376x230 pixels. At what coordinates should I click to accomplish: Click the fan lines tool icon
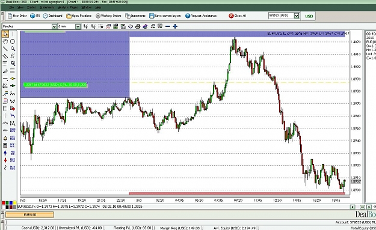[5, 86]
